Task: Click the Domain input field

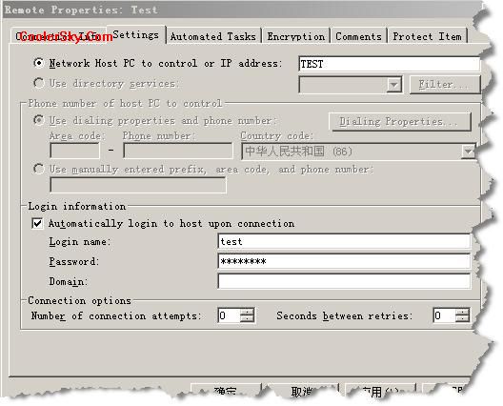Action: click(344, 281)
